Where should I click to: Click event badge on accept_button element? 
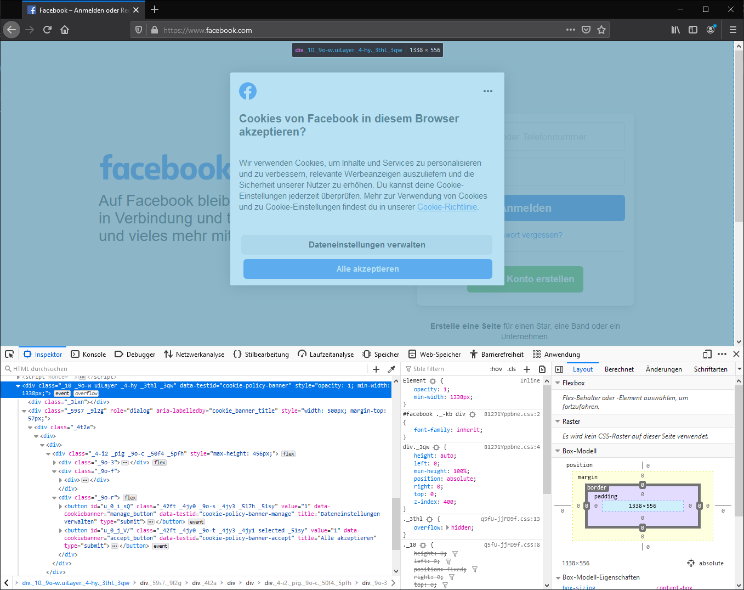(x=161, y=546)
